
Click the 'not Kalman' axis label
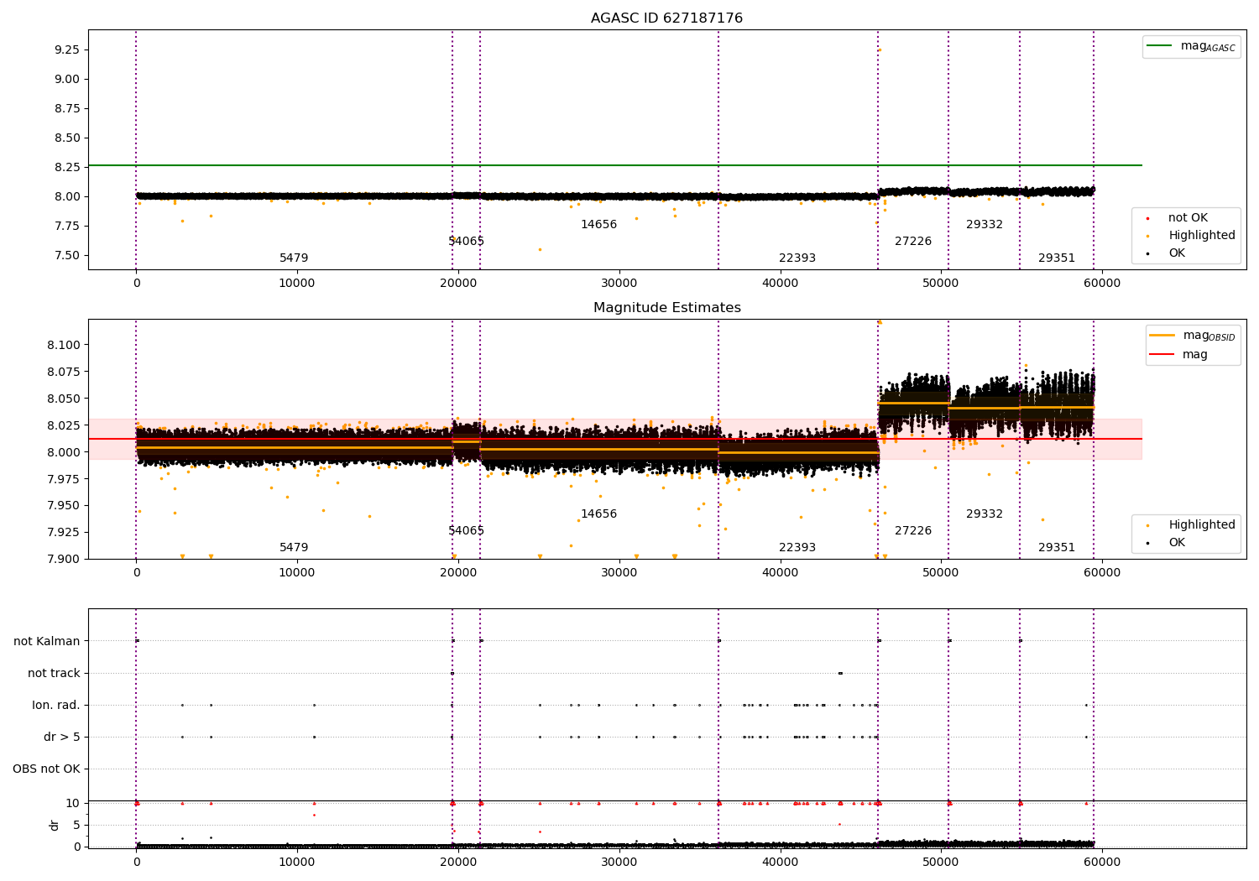click(x=47, y=641)
